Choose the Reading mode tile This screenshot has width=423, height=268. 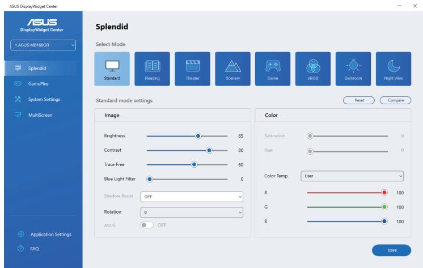point(152,69)
